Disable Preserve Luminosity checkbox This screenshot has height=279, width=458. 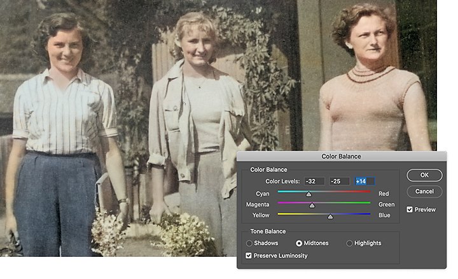(249, 256)
